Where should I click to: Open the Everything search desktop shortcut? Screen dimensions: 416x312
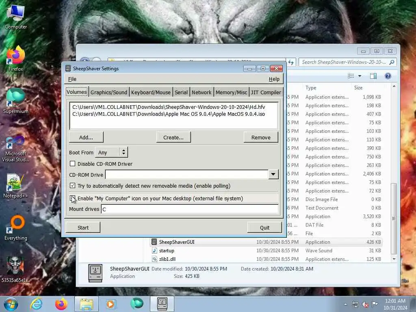pyautogui.click(x=16, y=227)
